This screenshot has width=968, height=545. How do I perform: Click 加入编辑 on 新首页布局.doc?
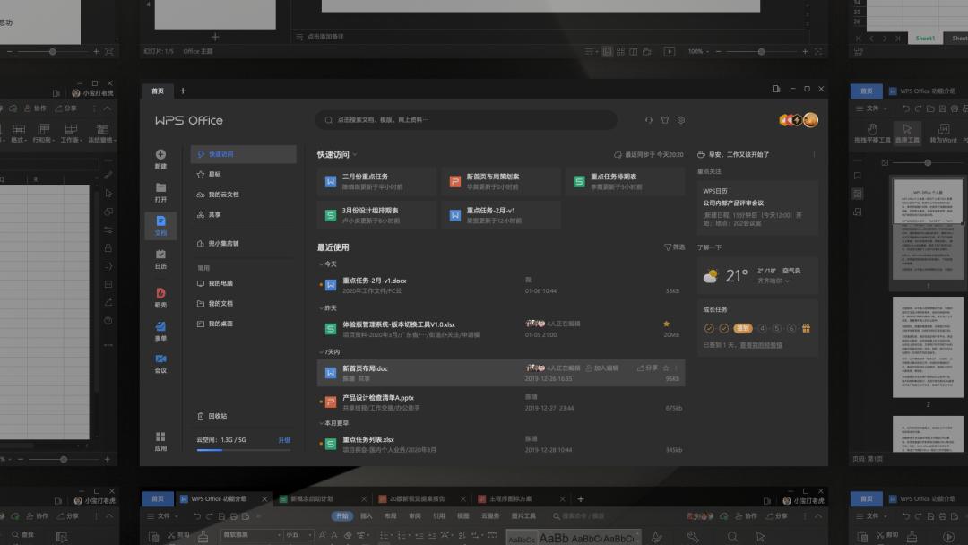[603, 366]
